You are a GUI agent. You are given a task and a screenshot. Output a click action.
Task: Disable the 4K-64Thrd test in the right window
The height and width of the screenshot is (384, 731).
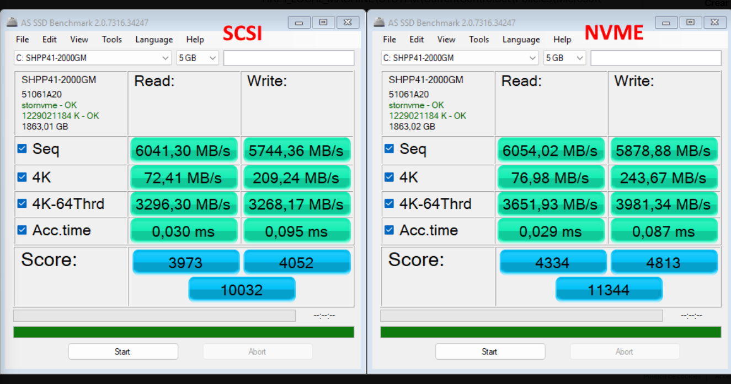pos(389,203)
